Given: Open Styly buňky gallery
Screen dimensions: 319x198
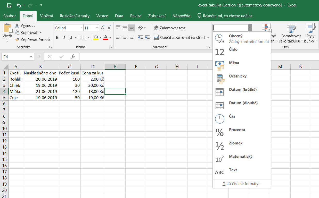Looking at the screenshot, I should coord(310,33).
